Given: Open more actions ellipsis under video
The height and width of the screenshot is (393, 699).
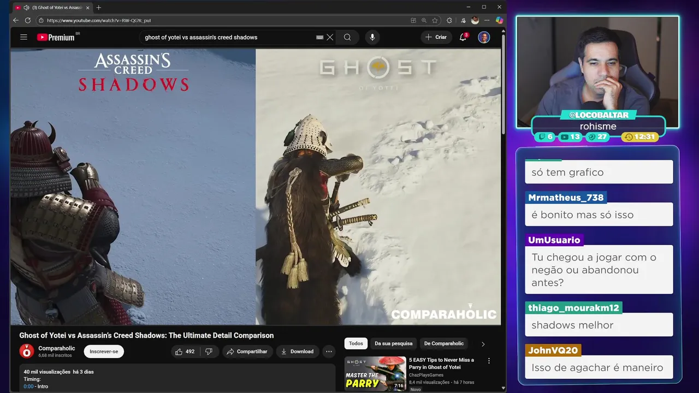Looking at the screenshot, I should point(329,352).
